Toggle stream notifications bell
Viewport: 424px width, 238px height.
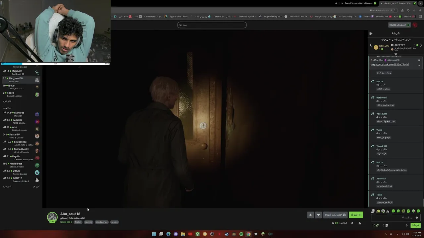310,215
